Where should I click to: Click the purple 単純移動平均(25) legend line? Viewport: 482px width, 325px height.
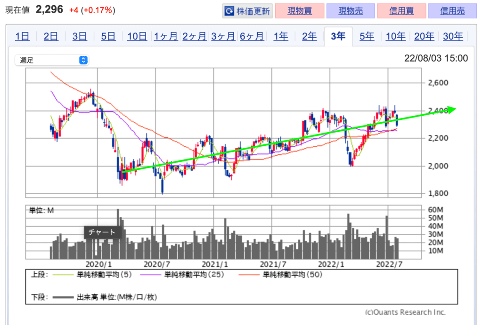(x=151, y=274)
